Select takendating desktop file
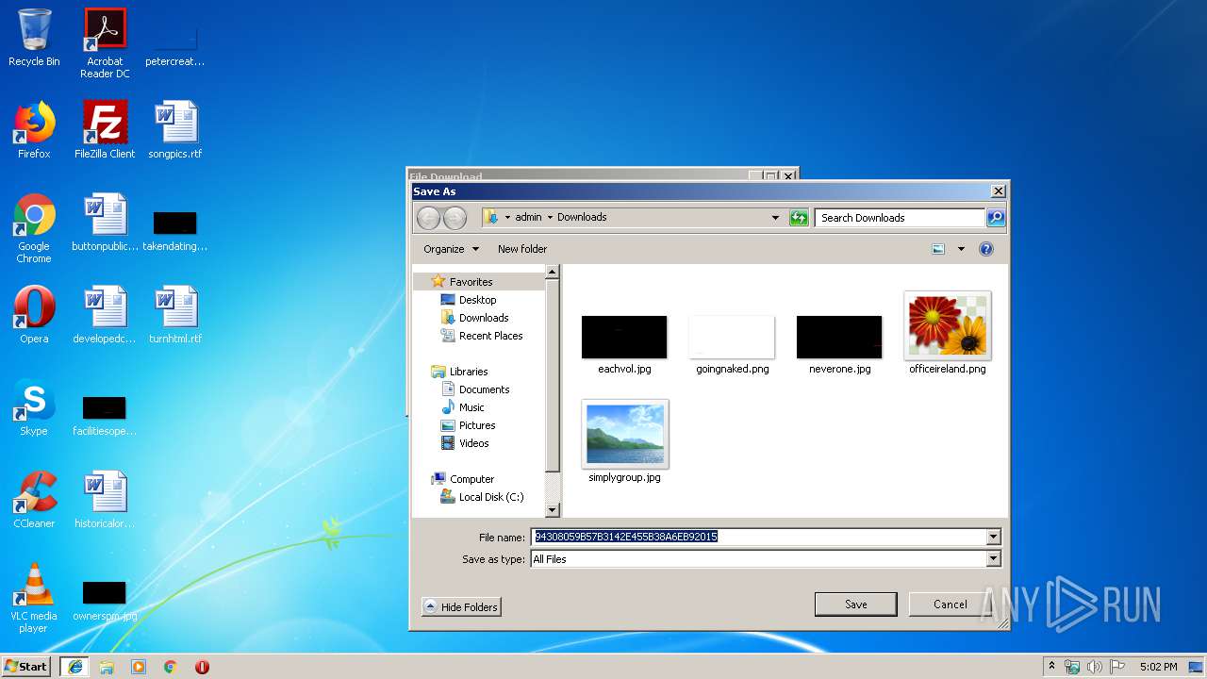The width and height of the screenshot is (1207, 679). click(175, 230)
